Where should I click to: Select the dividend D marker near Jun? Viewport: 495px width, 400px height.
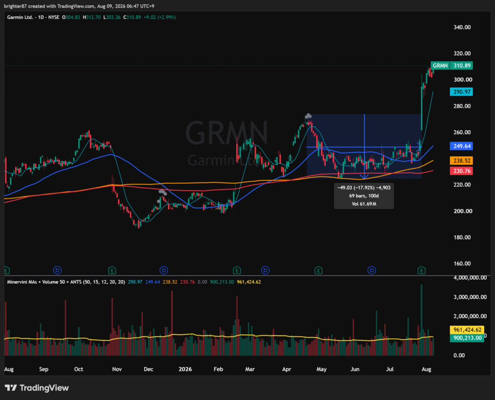372,270
